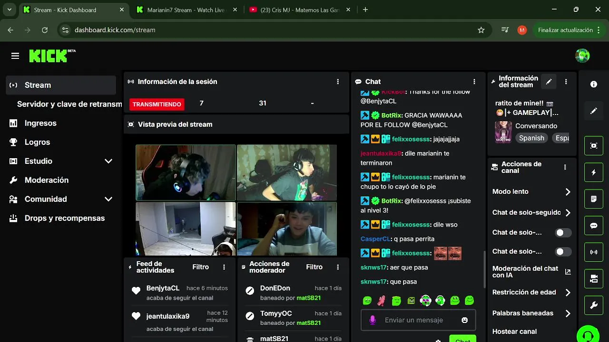The height and width of the screenshot is (342, 609).
Task: Open the emoji picker in the chat input
Action: [x=465, y=320]
